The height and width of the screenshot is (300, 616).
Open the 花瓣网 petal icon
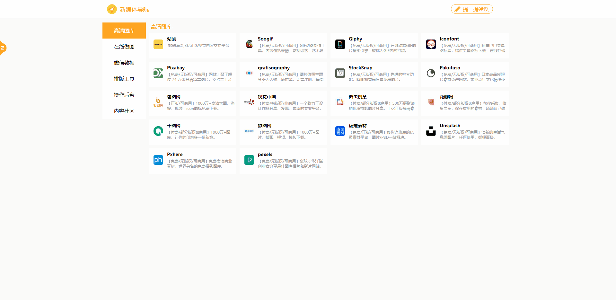pyautogui.click(x=431, y=102)
